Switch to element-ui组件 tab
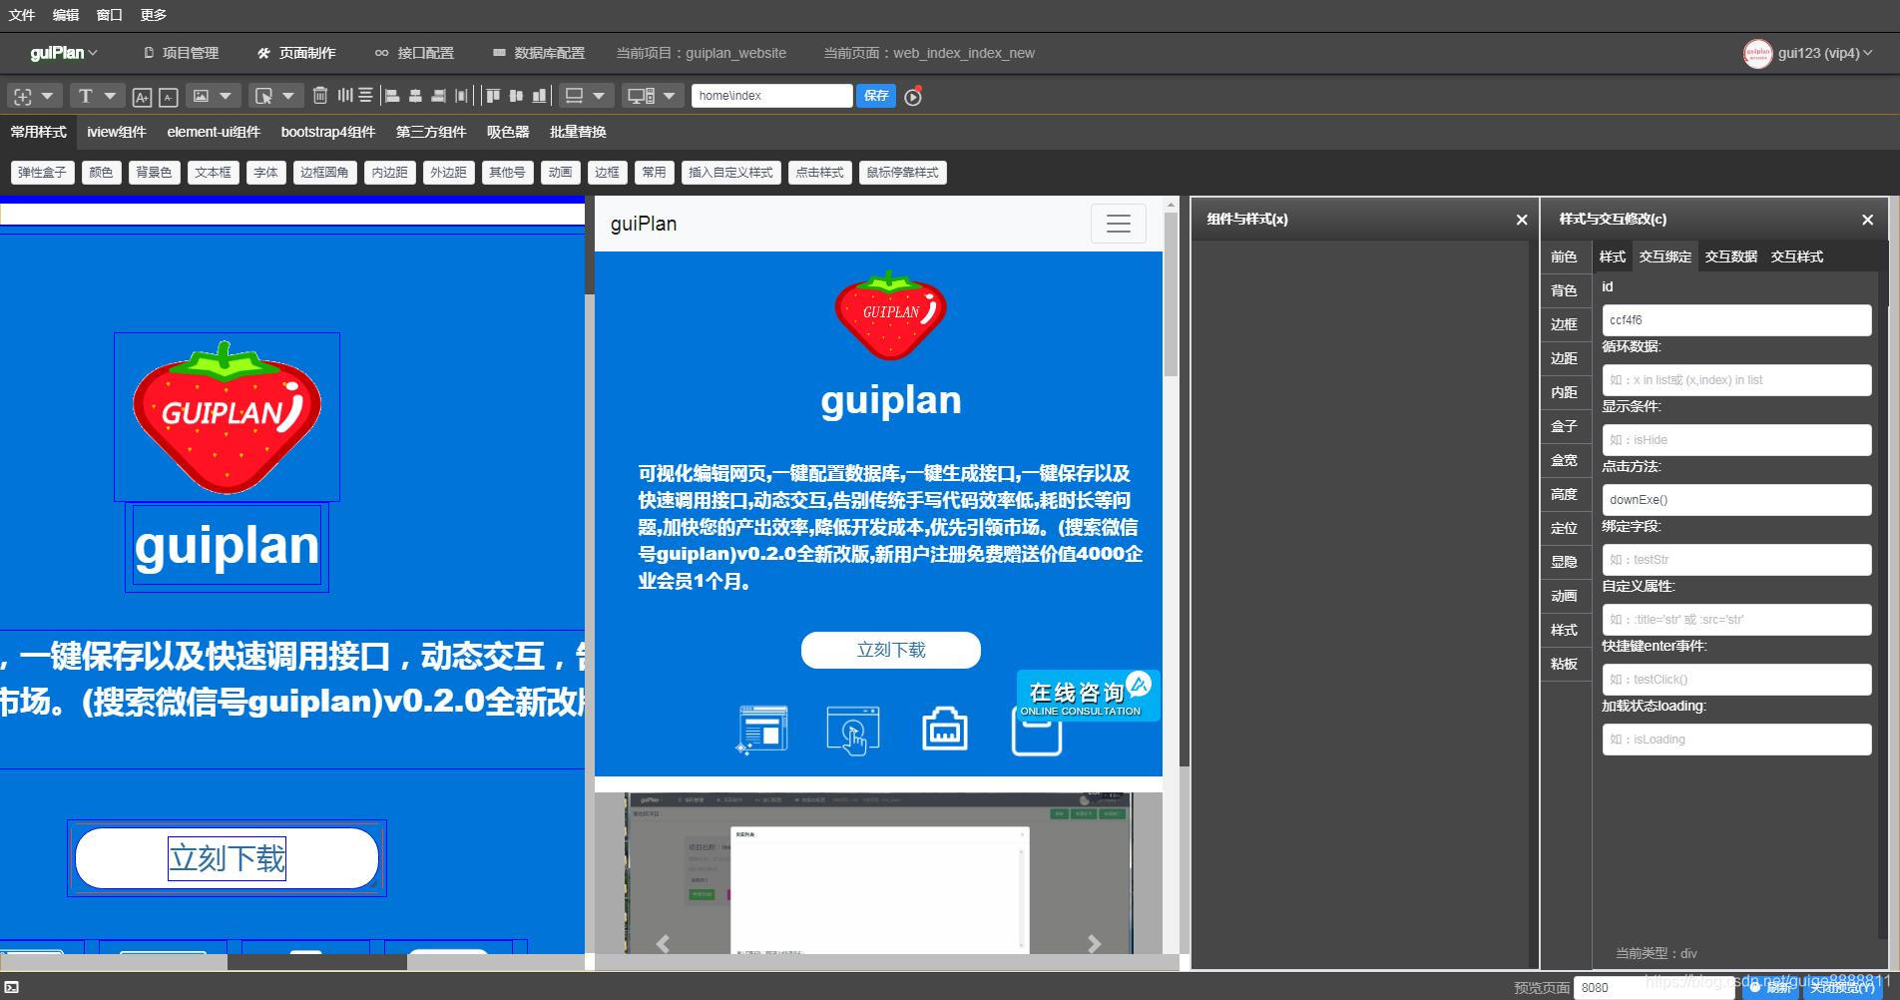Viewport: 1900px width, 1000px height. point(214,132)
